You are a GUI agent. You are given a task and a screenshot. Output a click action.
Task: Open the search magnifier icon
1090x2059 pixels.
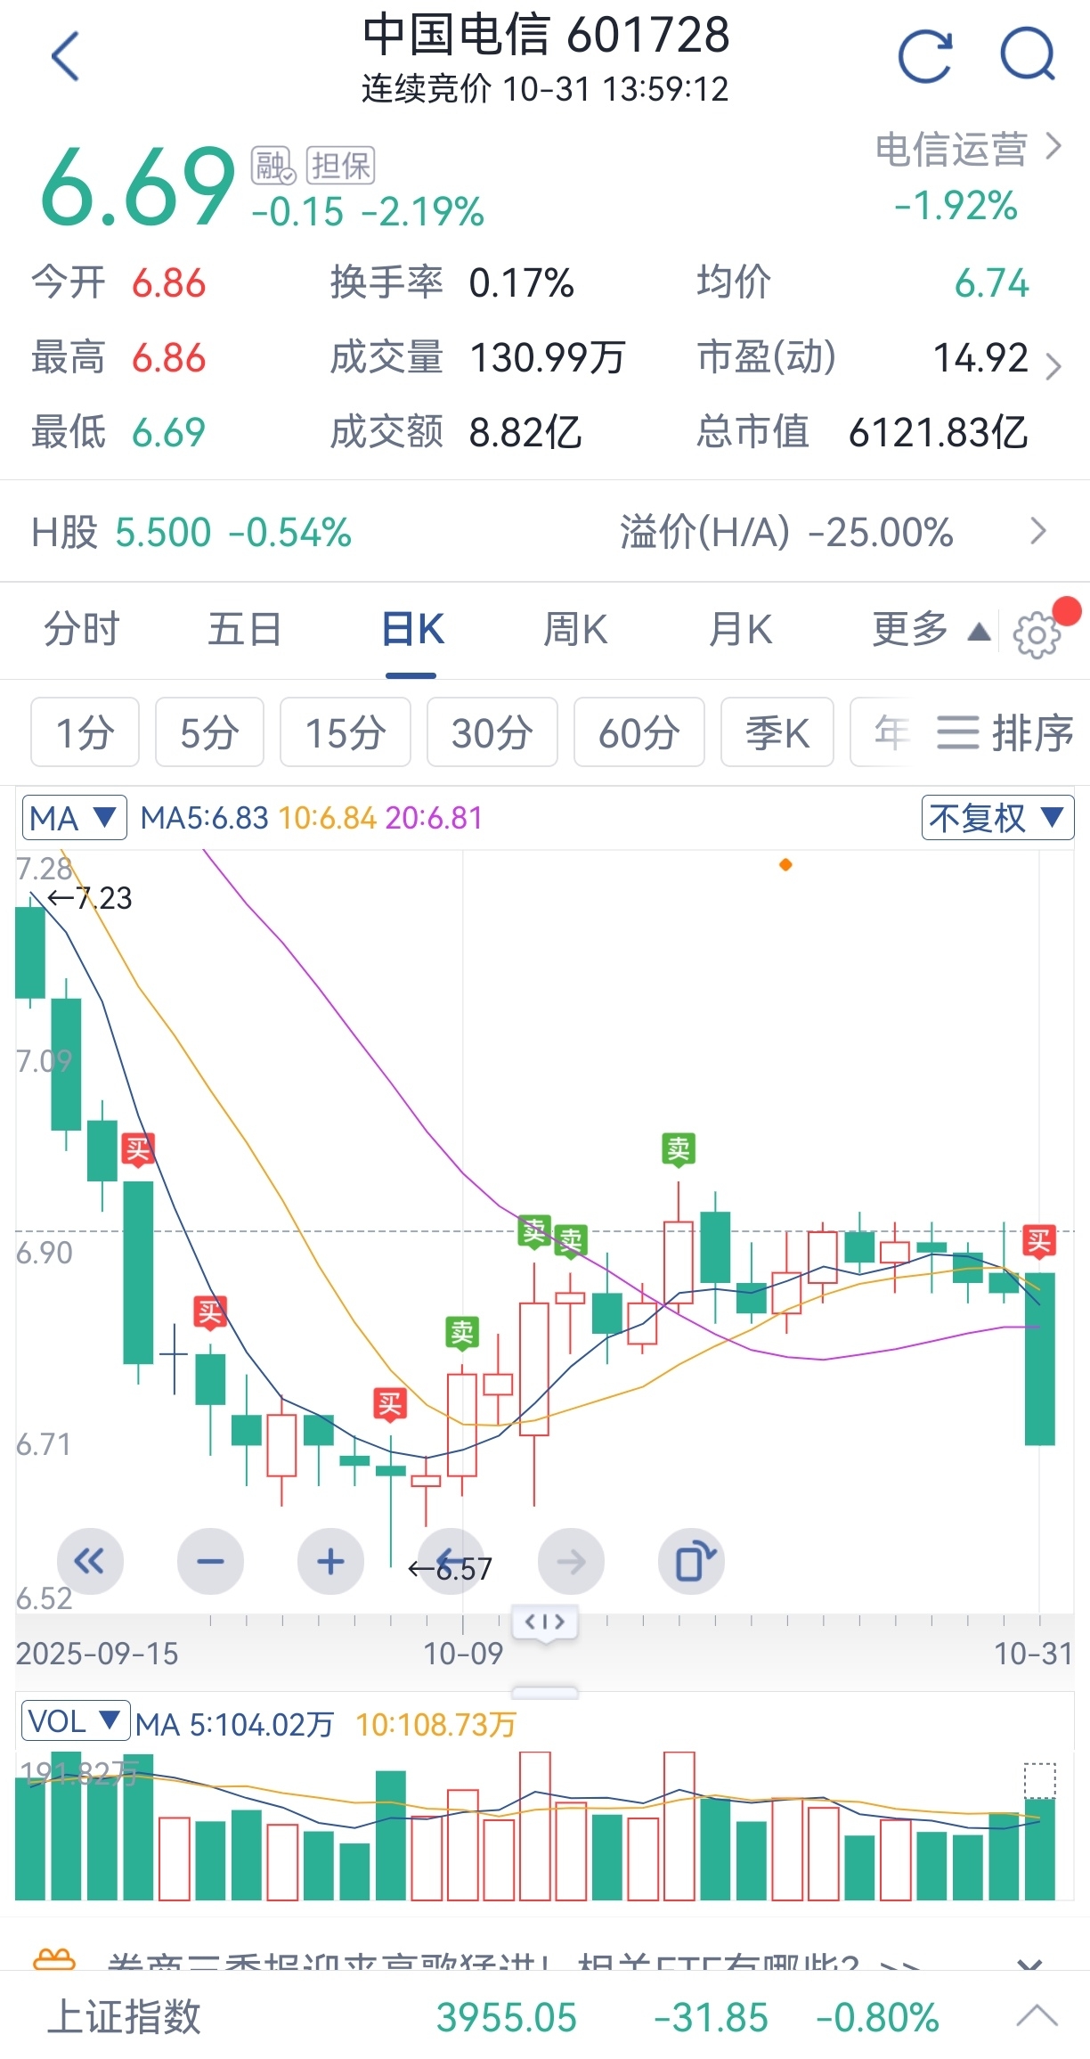point(1028,55)
